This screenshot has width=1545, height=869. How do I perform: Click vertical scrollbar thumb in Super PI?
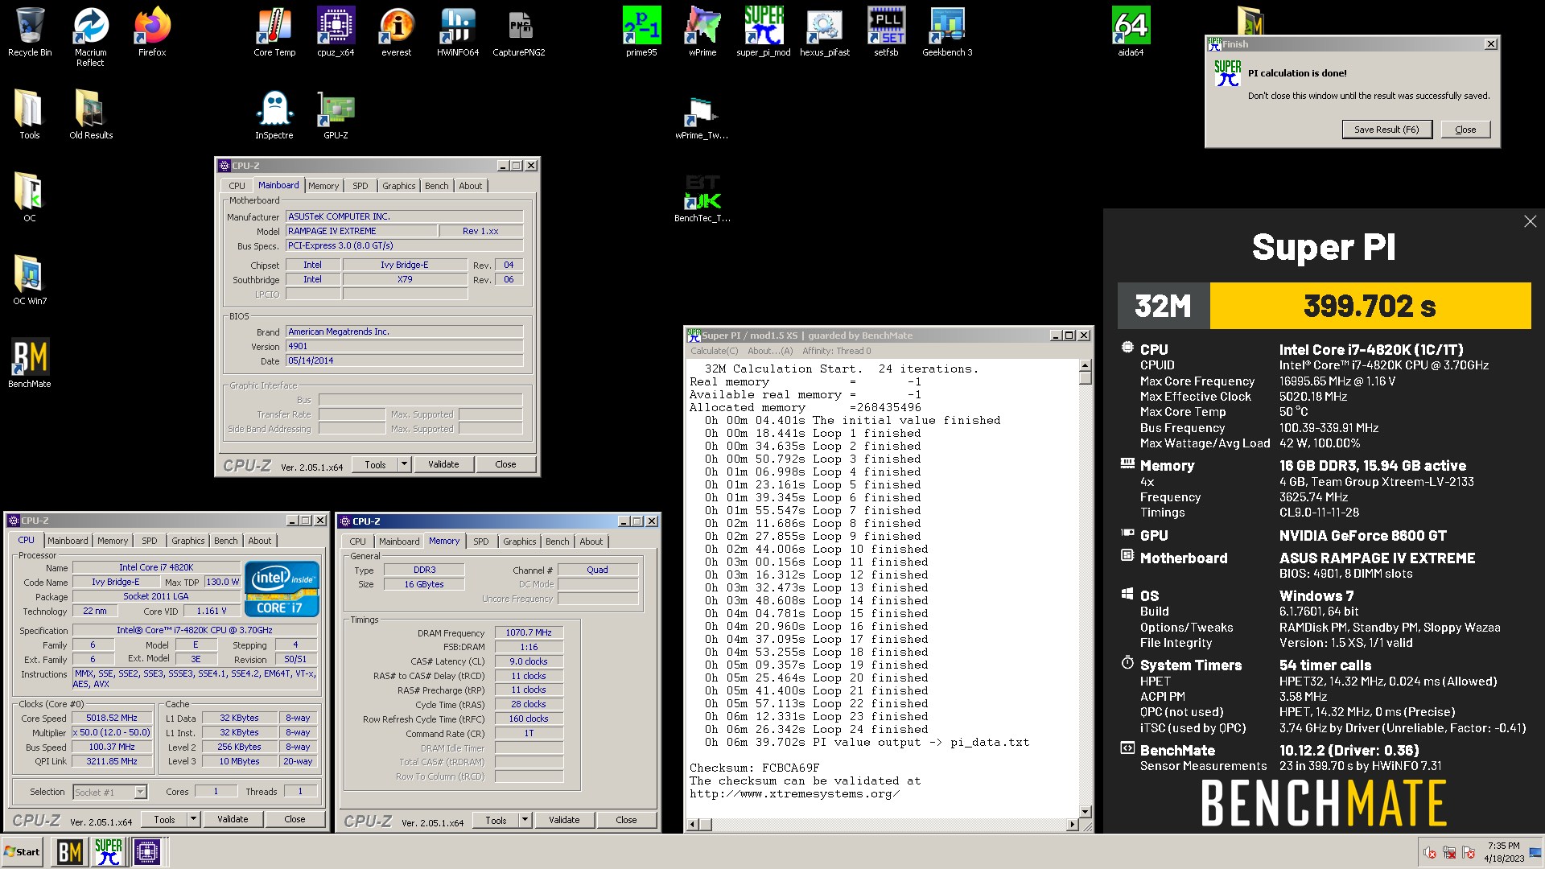tap(1086, 378)
